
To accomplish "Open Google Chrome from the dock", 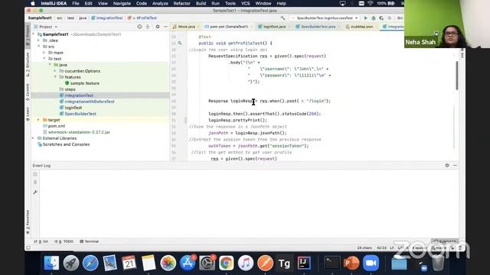I will tap(227, 263).
